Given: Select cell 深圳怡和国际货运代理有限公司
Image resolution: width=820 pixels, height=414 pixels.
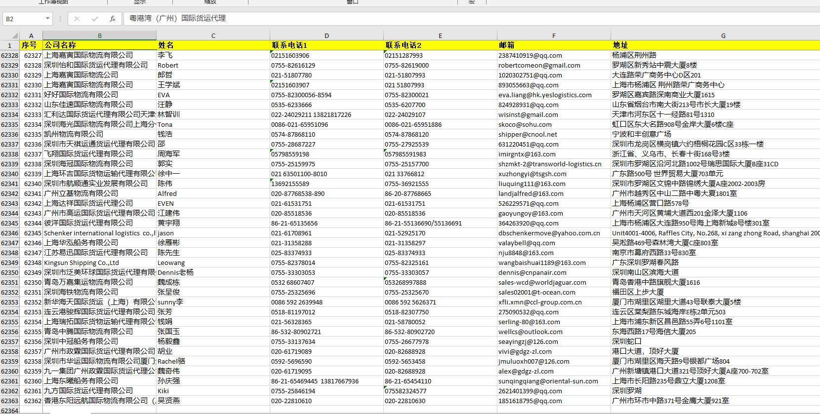Looking at the screenshot, I should (99, 65).
